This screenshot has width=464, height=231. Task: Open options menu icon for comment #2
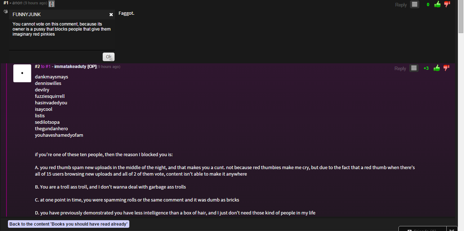pos(414,68)
